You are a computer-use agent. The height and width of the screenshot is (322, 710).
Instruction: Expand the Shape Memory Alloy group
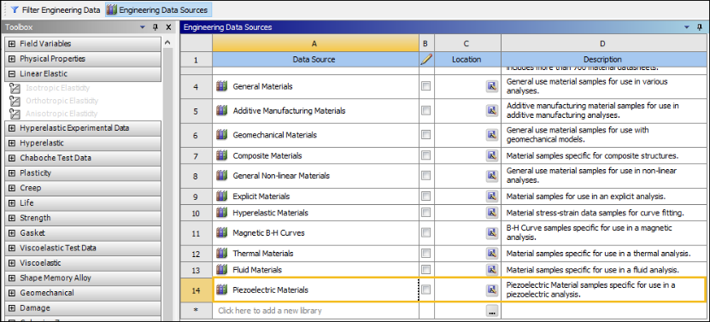pos(12,278)
